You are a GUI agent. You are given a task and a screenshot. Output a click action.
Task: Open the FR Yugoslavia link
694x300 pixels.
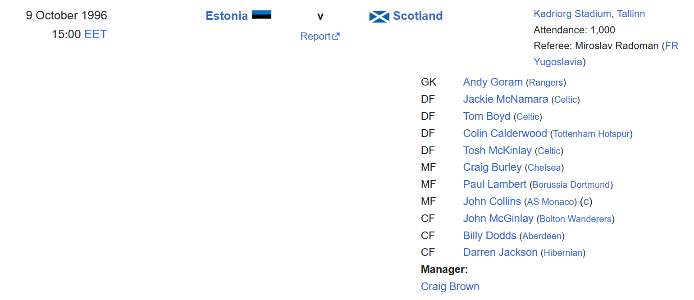tap(558, 62)
